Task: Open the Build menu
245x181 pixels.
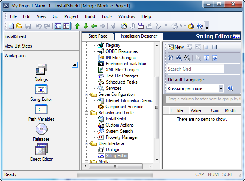Action: [x=90, y=16]
